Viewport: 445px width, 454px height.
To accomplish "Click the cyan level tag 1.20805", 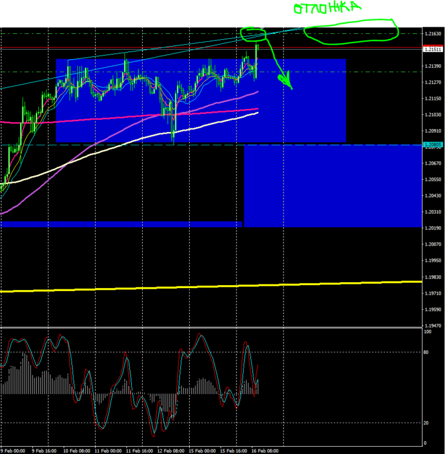I will click(432, 145).
